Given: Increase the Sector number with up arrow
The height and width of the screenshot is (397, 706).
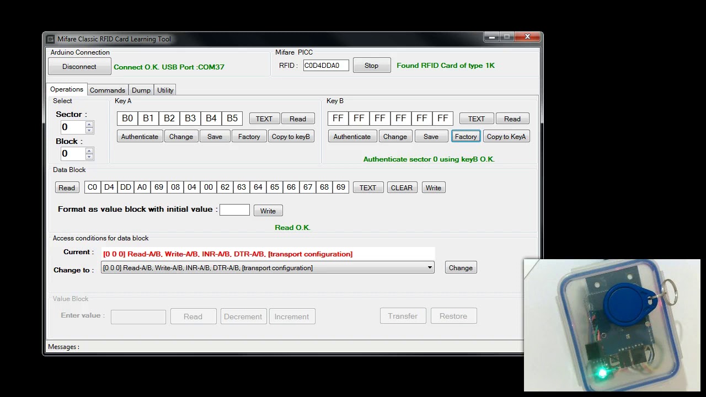Looking at the screenshot, I should [x=89, y=125].
